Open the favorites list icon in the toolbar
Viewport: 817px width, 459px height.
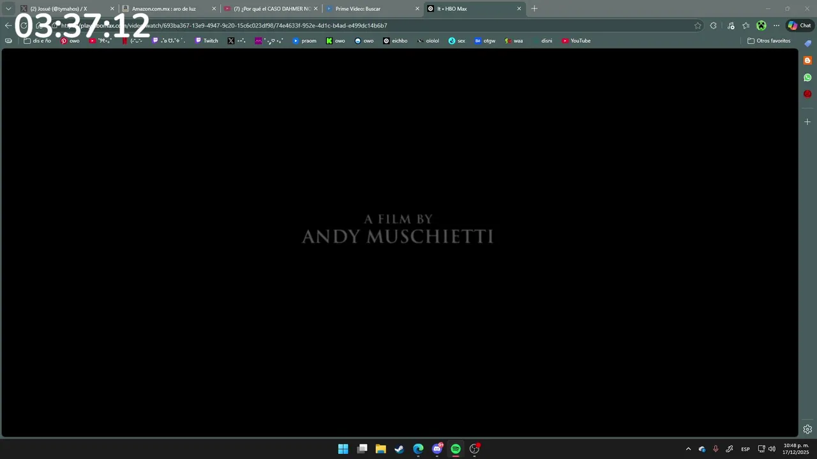(x=746, y=25)
